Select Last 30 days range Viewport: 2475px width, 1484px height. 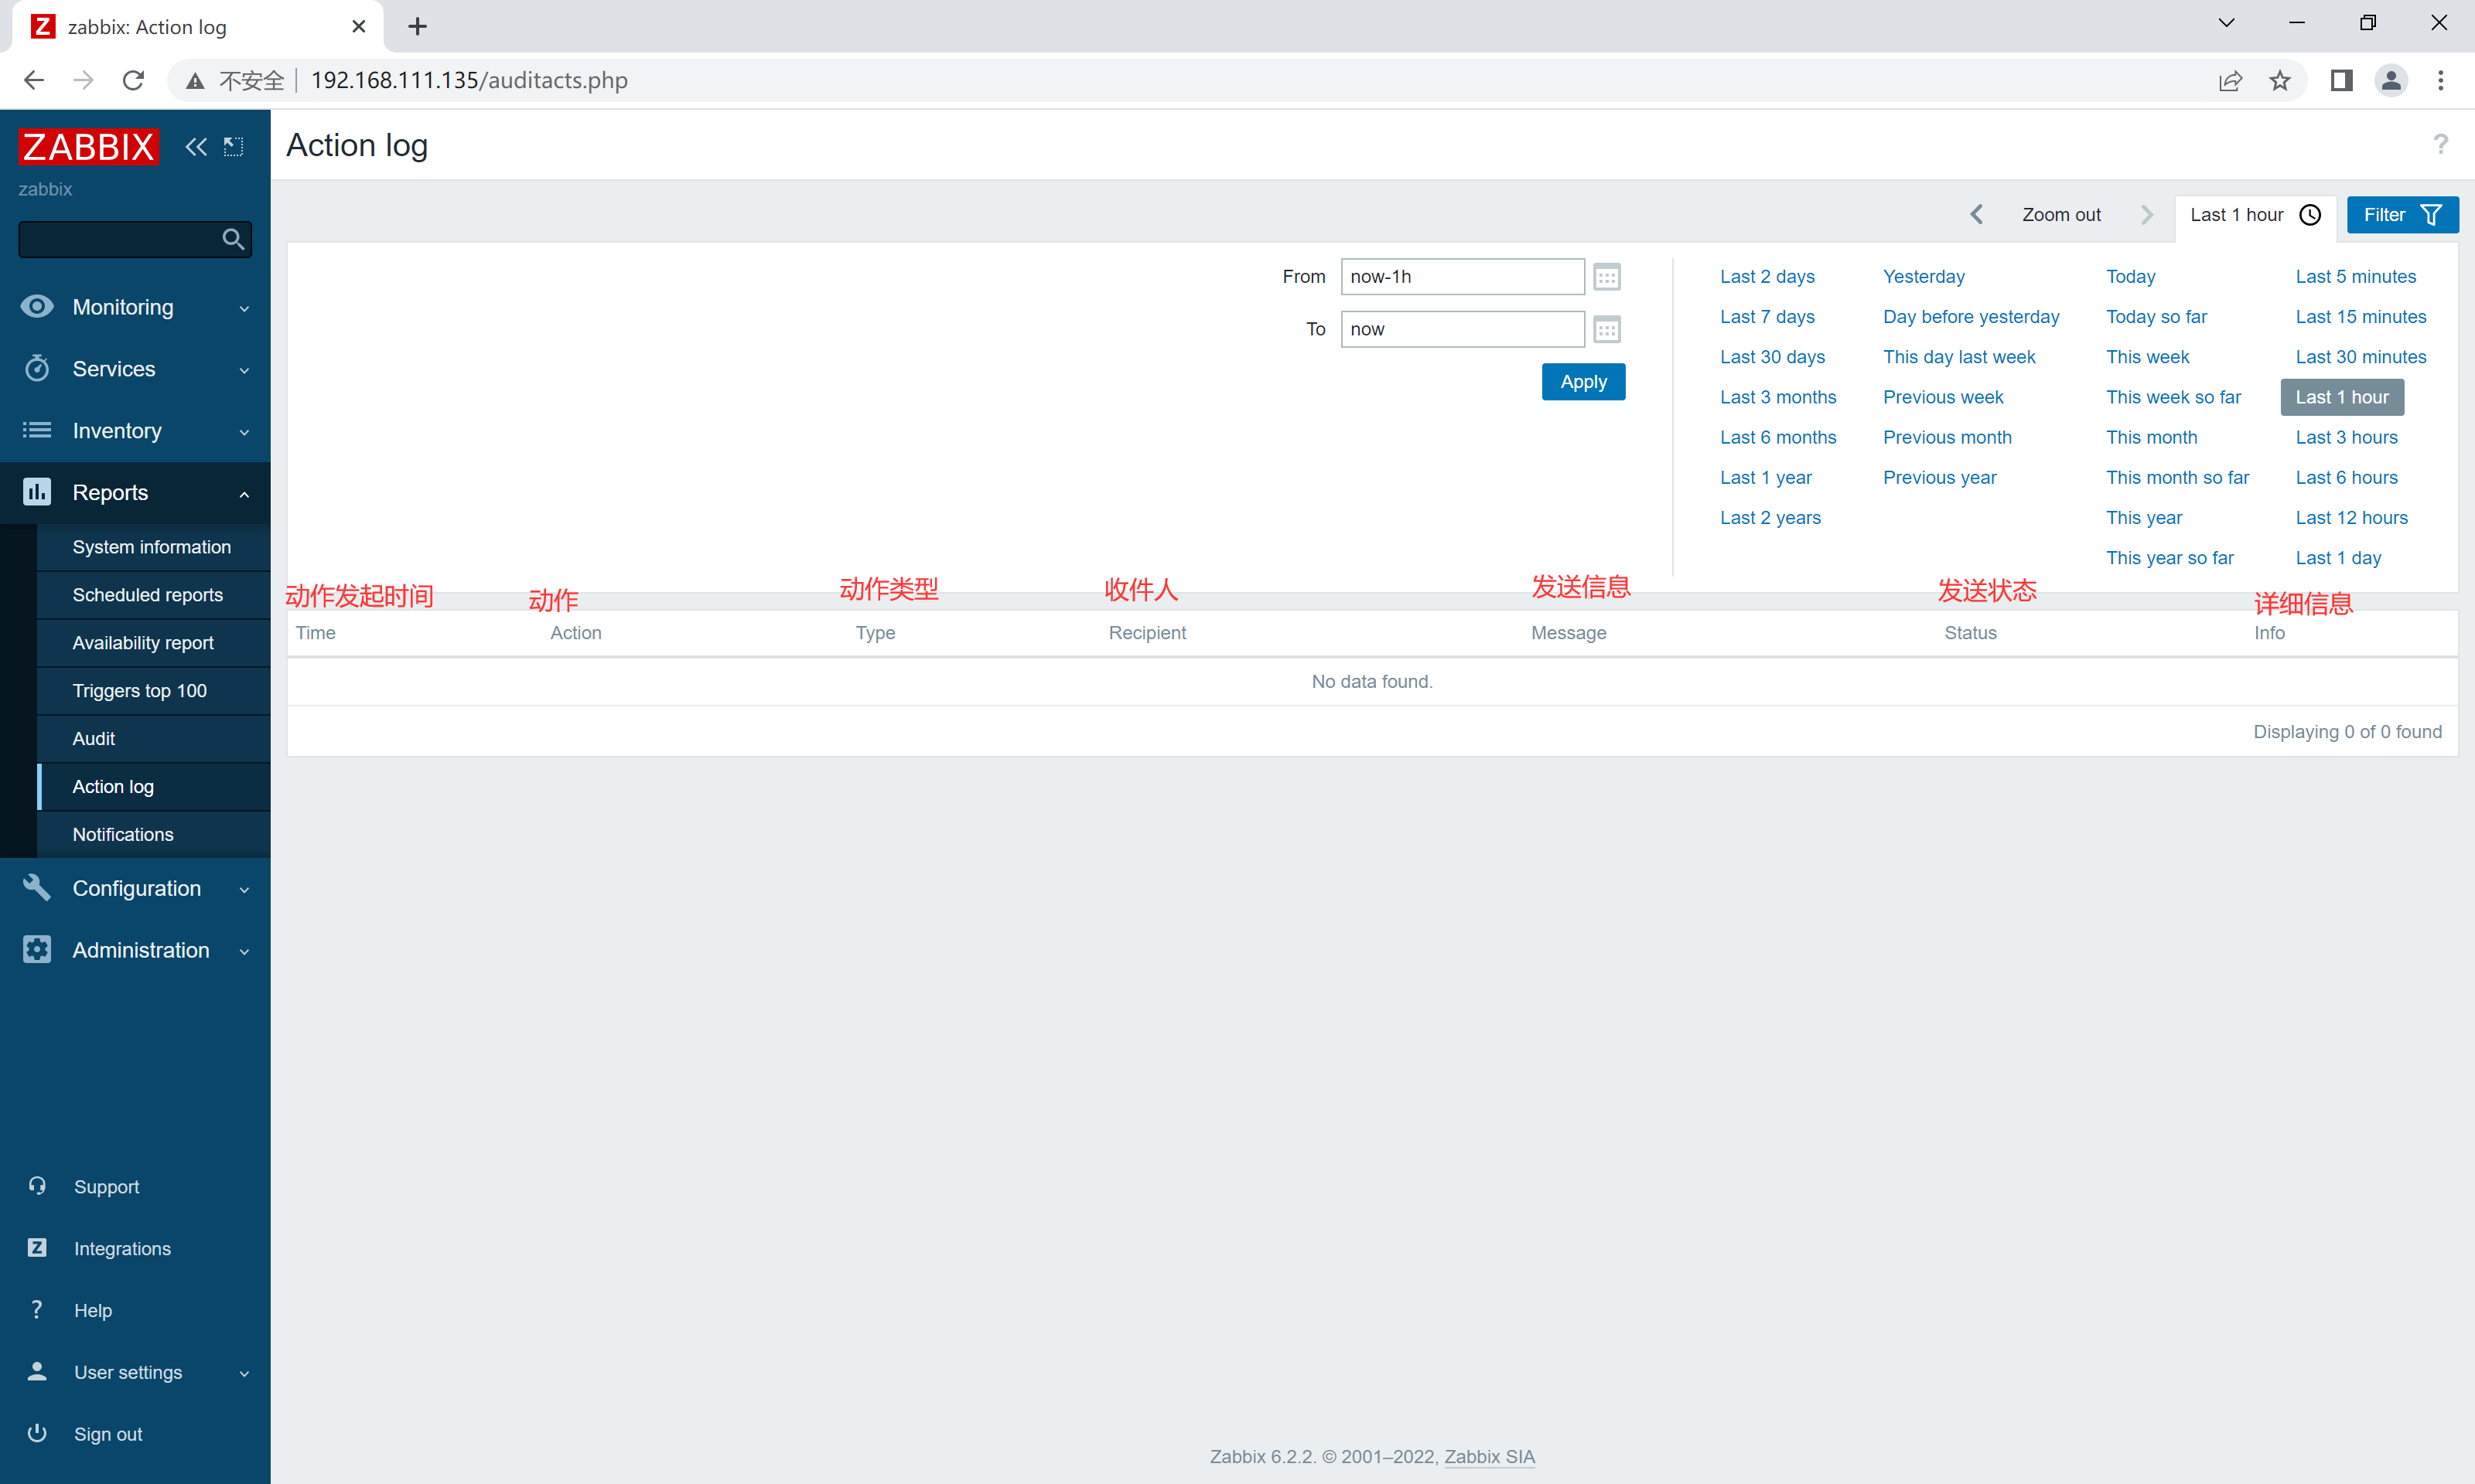click(1772, 357)
